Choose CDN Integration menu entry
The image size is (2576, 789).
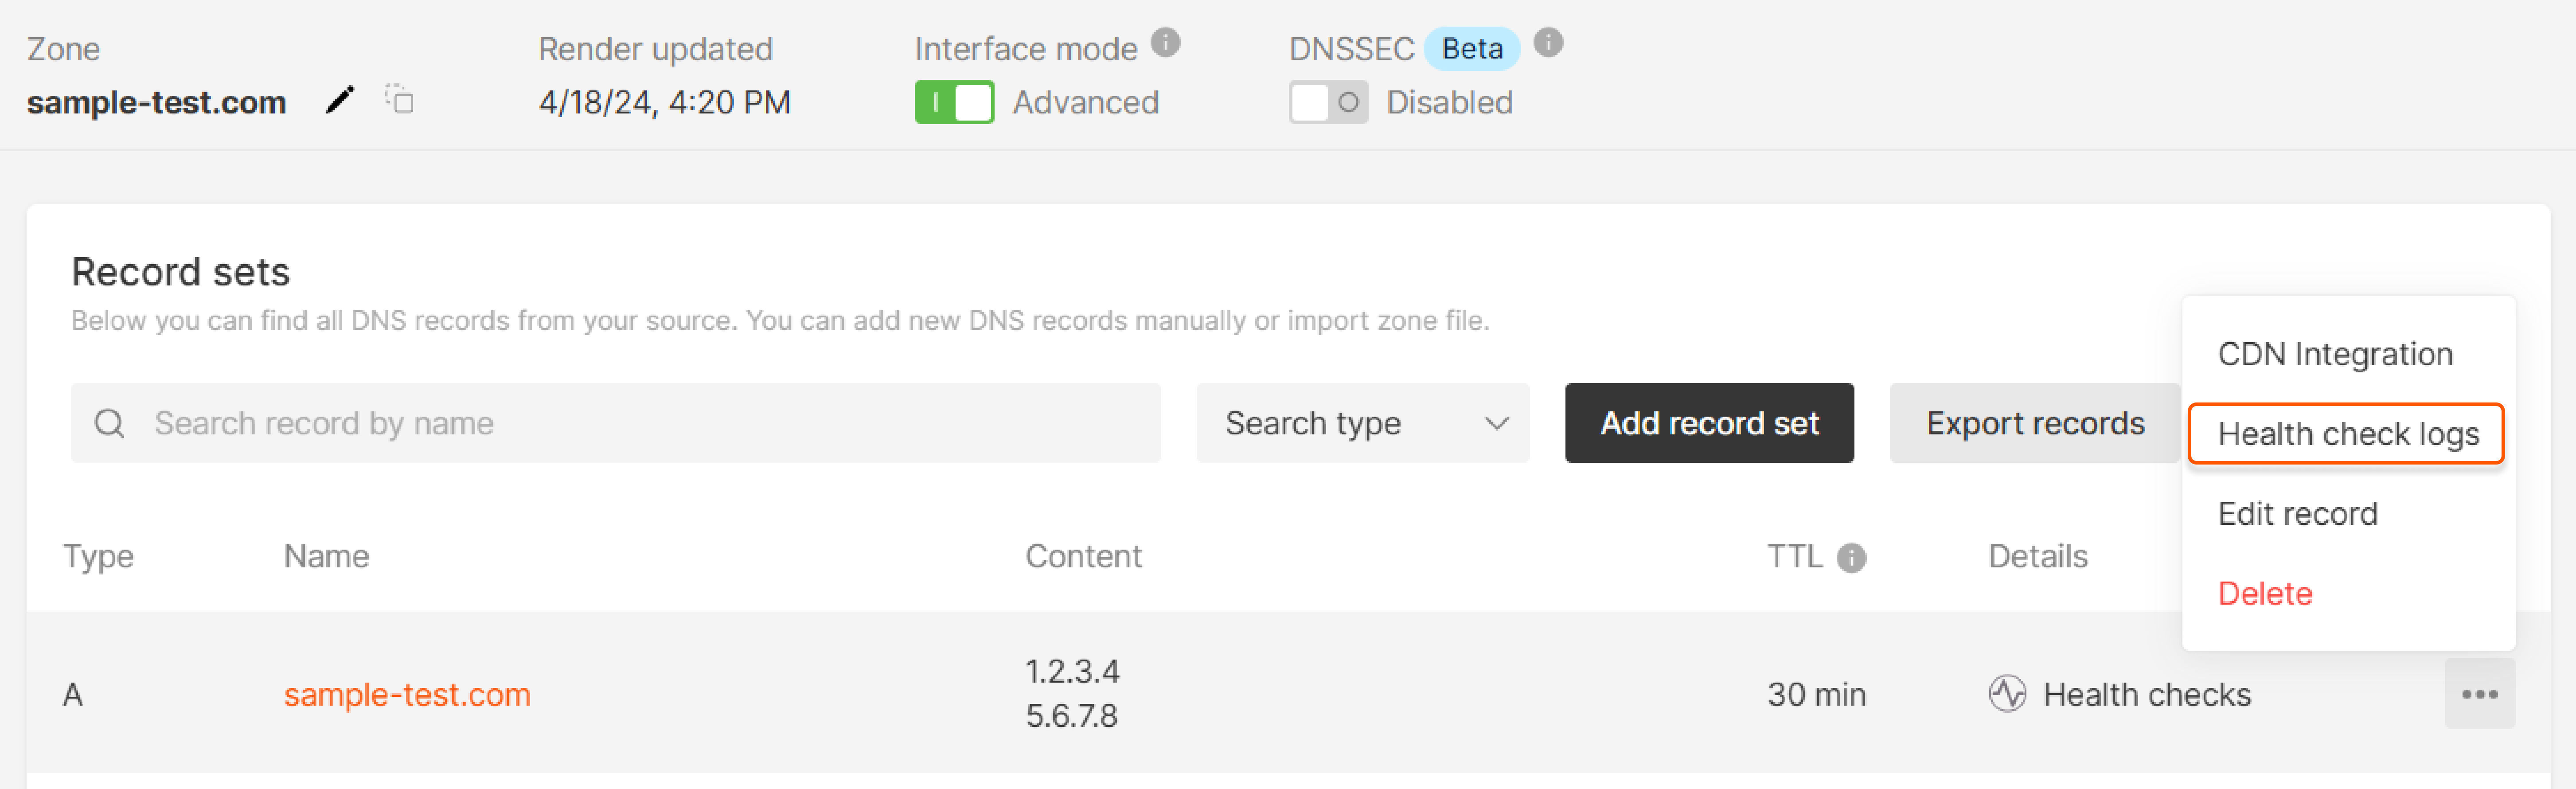click(2335, 354)
